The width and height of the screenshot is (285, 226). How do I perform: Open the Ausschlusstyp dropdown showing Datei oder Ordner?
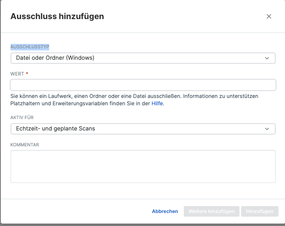click(x=138, y=58)
